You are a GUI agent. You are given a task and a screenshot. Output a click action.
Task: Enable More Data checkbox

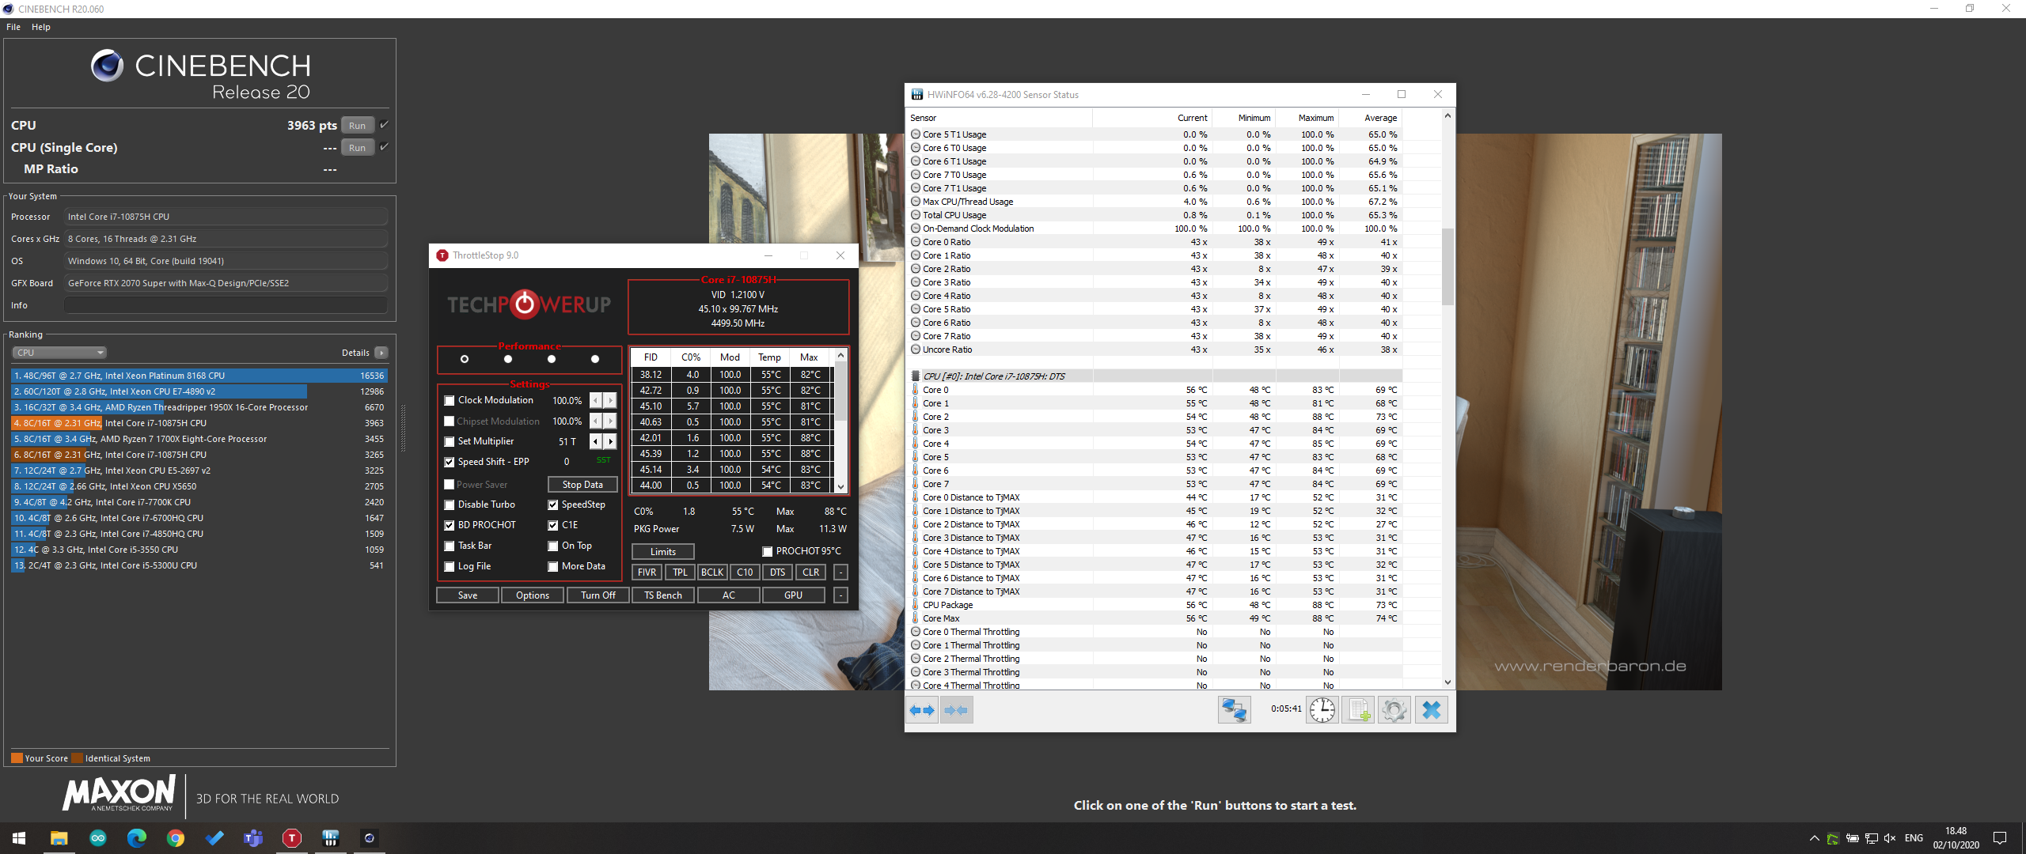coord(553,566)
